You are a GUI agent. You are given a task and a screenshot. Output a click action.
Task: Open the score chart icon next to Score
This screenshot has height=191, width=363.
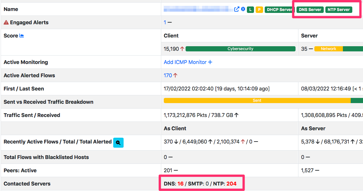click(x=21, y=36)
